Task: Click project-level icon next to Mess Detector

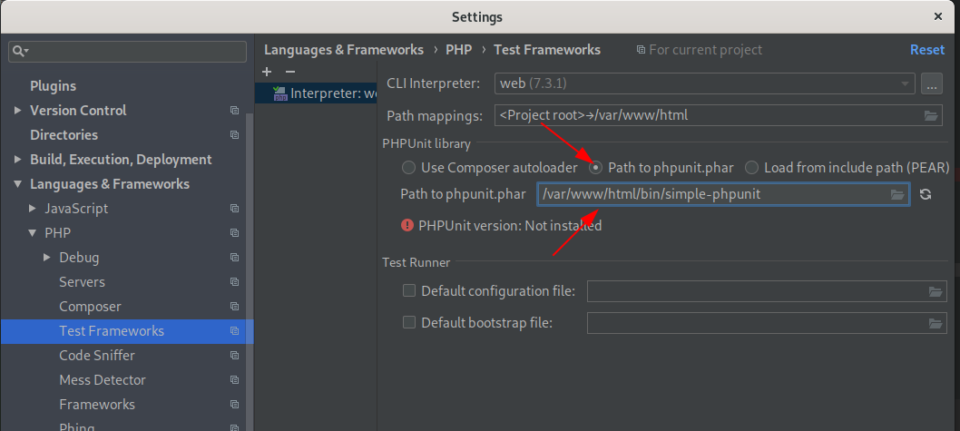Action: 234,379
